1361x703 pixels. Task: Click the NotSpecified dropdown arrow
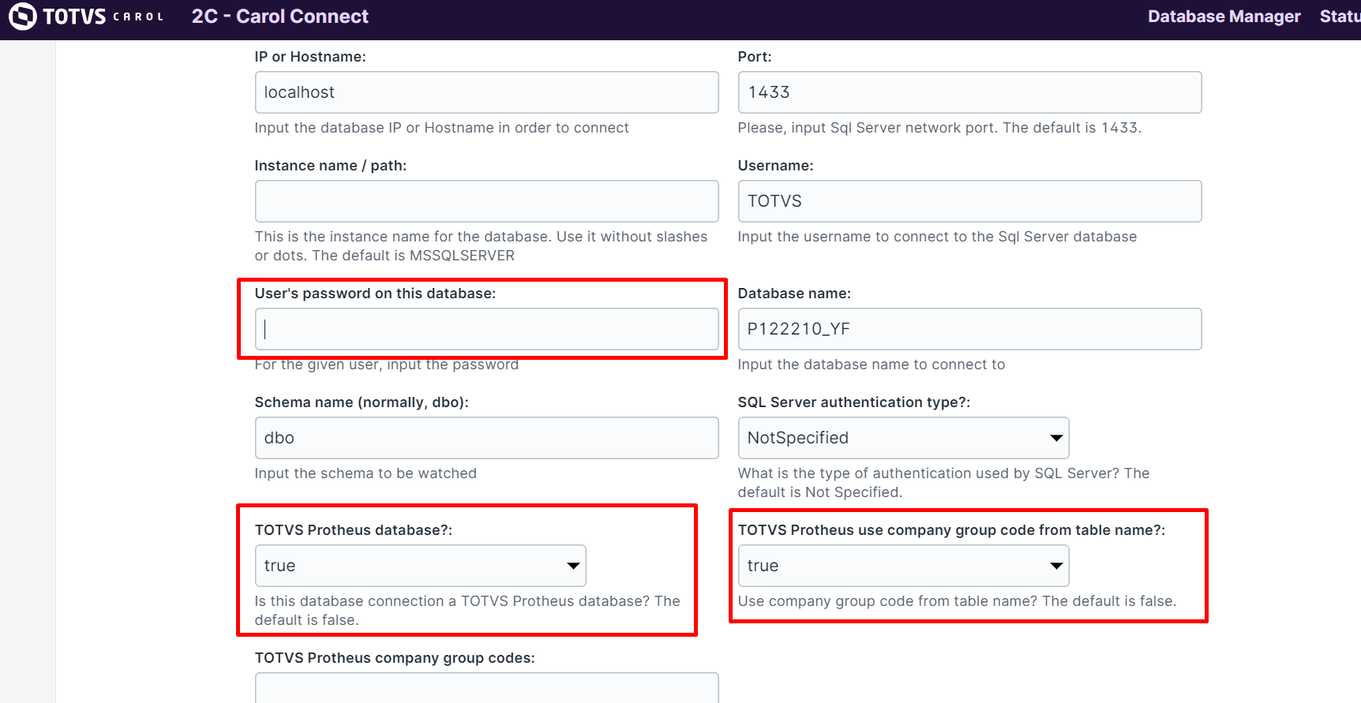point(1055,438)
